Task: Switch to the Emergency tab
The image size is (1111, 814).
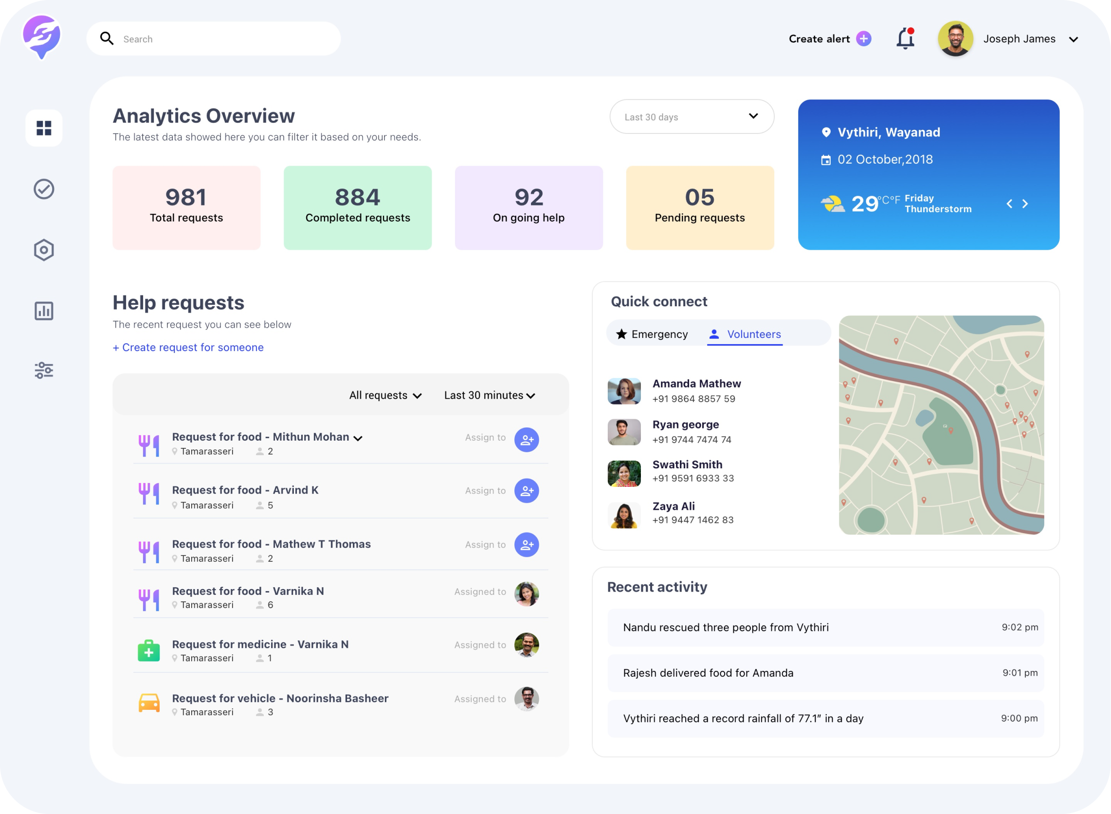Action: (652, 334)
